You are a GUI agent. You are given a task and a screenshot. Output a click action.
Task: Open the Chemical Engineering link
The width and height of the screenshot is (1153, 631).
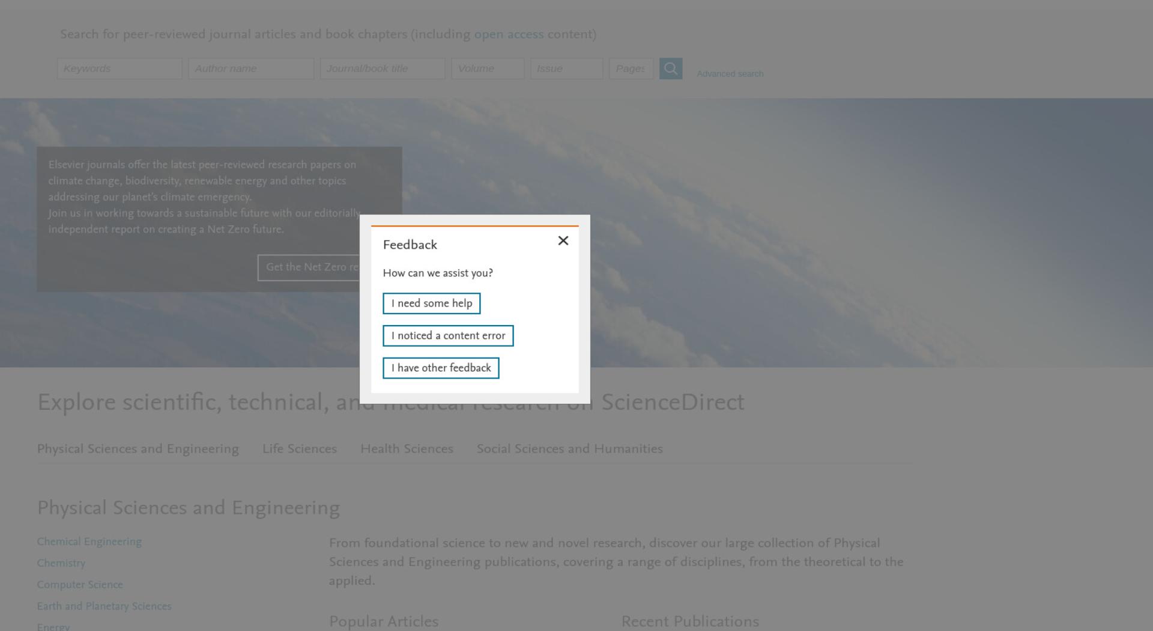pos(89,541)
